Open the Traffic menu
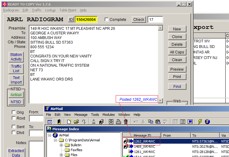229x157 pixels. pos(37,10)
